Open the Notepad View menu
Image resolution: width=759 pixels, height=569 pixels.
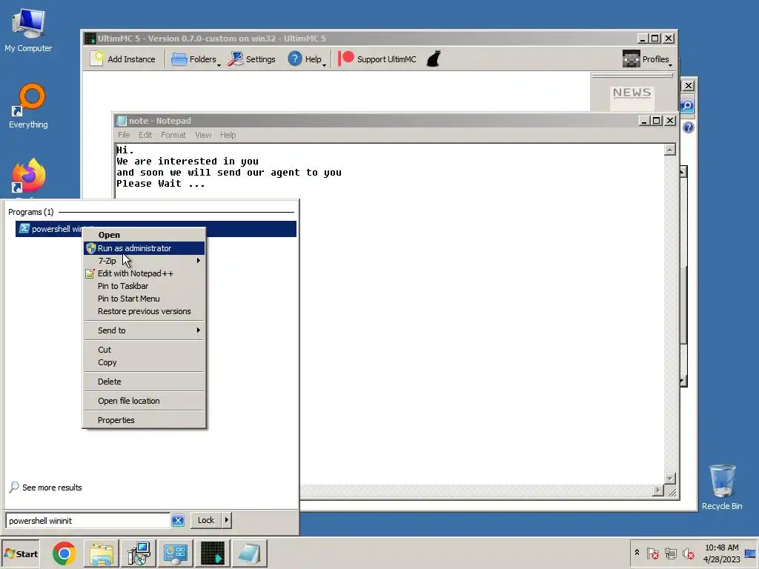pos(203,135)
